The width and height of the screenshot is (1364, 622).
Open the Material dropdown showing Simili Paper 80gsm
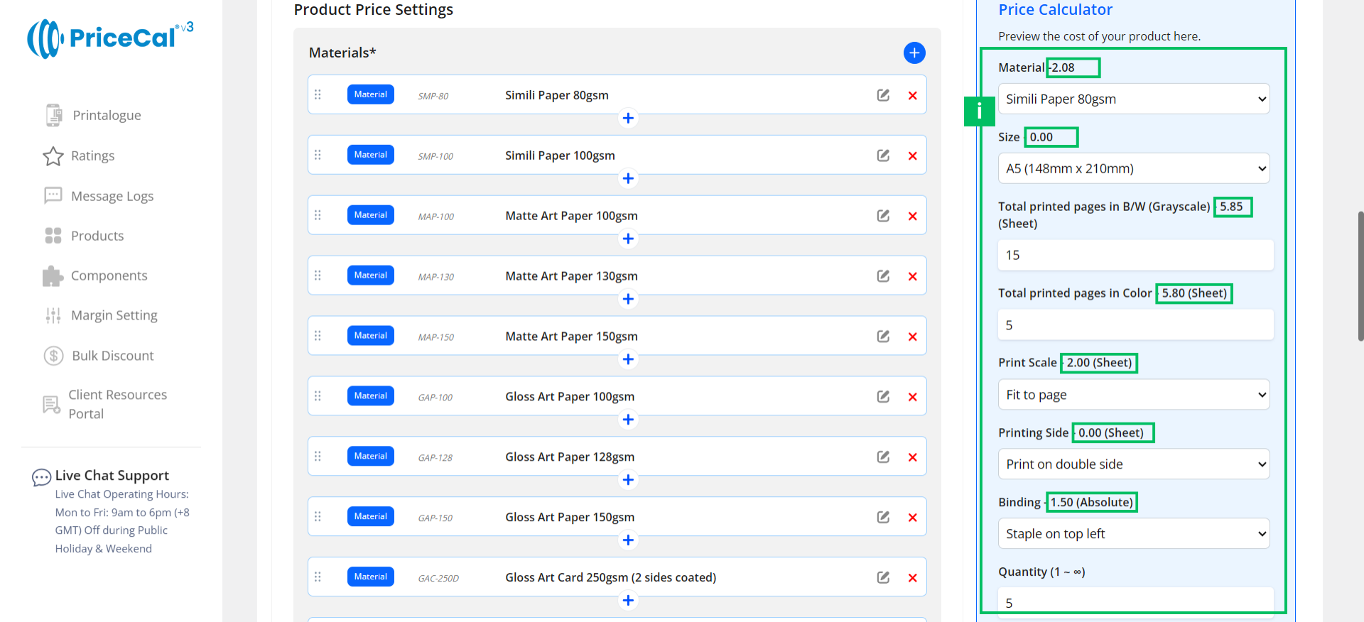(1133, 99)
